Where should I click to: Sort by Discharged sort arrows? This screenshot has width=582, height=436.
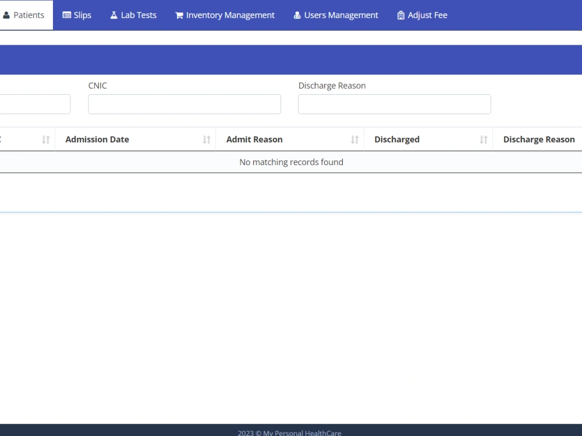(x=484, y=140)
